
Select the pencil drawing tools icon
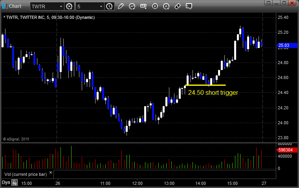(121, 6)
